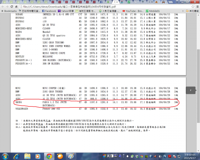Reload the PDF page
This screenshot has width=200, height=160.
[12, 7]
